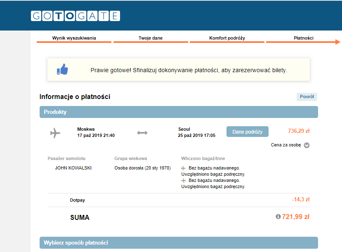The image size is (342, 252).
Task: Click the thumbs-up icon in the notice banner
Action: 62,69
